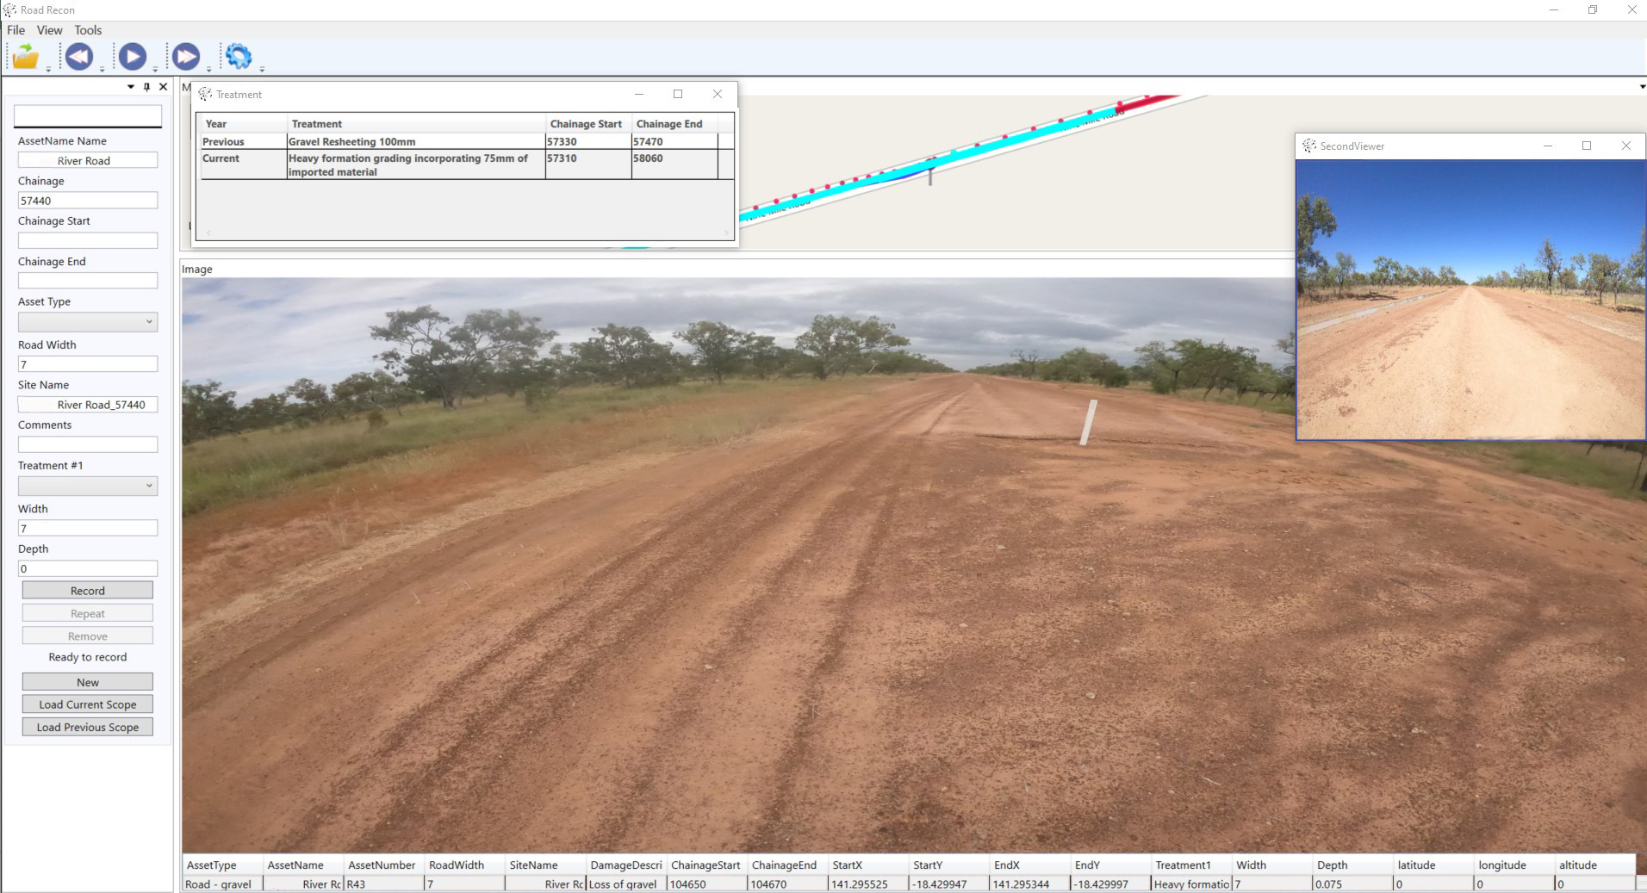This screenshot has height=893, width=1647.
Task: Click the Year column header
Action: [x=243, y=123]
